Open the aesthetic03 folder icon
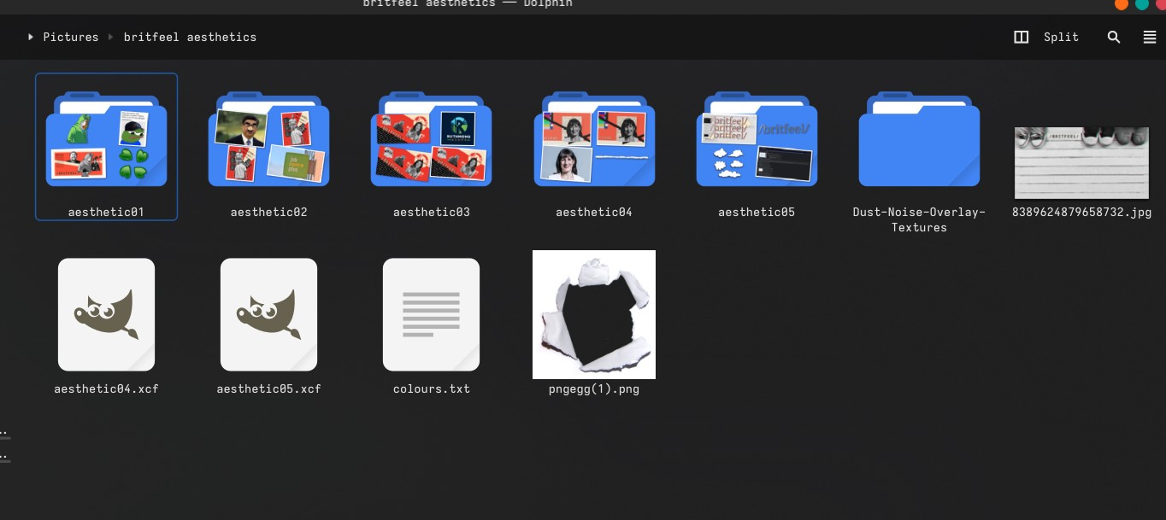Image resolution: width=1166 pixels, height=520 pixels. click(431, 138)
